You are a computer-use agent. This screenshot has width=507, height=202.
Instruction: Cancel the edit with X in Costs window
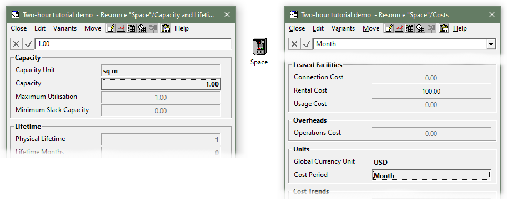click(294, 44)
